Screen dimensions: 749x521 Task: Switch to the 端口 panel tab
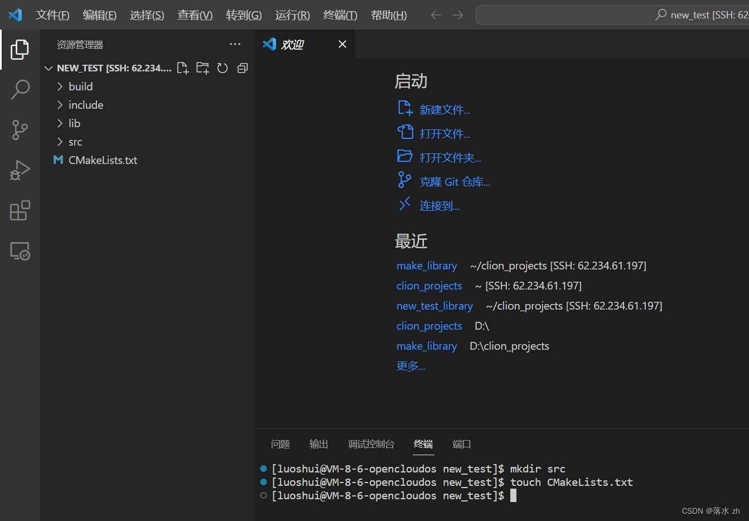click(462, 444)
